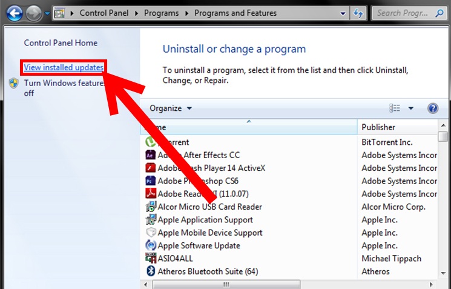Click the Apple Software Update icon
The image size is (451, 289).
[x=150, y=245]
